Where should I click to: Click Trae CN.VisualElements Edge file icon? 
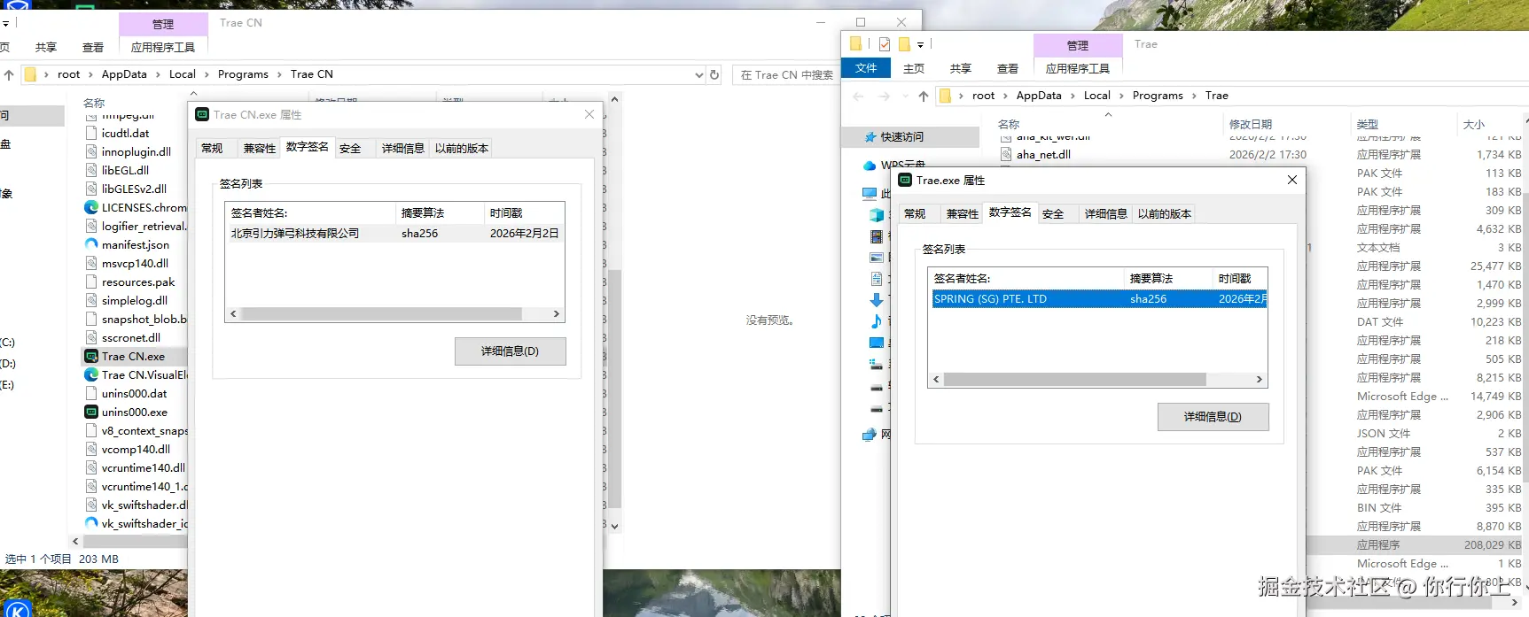click(x=91, y=374)
